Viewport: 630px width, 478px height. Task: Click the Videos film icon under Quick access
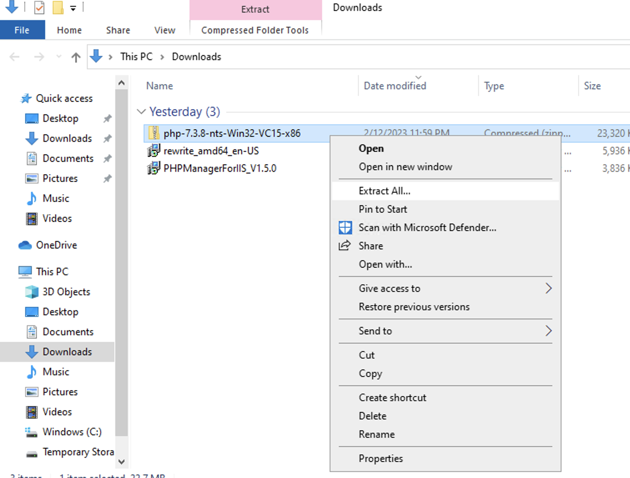pyautogui.click(x=32, y=219)
